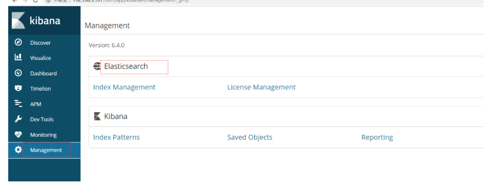Click the Dev Tools wrench icon

[19, 119]
